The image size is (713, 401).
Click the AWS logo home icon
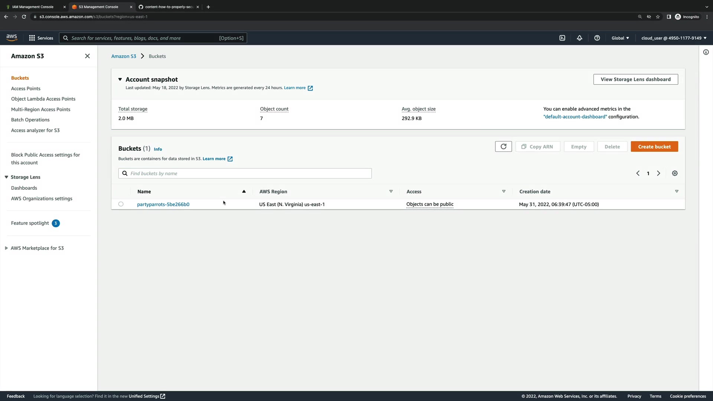12,38
